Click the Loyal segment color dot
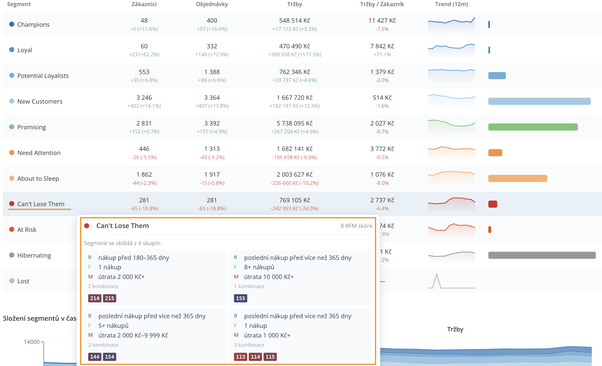Image resolution: width=602 pixels, height=366 pixels. [x=11, y=50]
